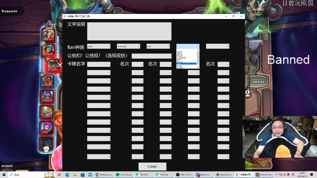Image resolution: width=317 pixels, height=178 pixels.
Task: Open the second 名次 dropdown
Action: click(x=166, y=64)
